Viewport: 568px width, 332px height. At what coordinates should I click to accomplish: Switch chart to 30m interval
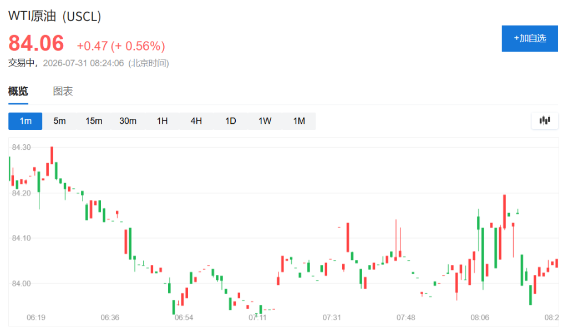128,121
